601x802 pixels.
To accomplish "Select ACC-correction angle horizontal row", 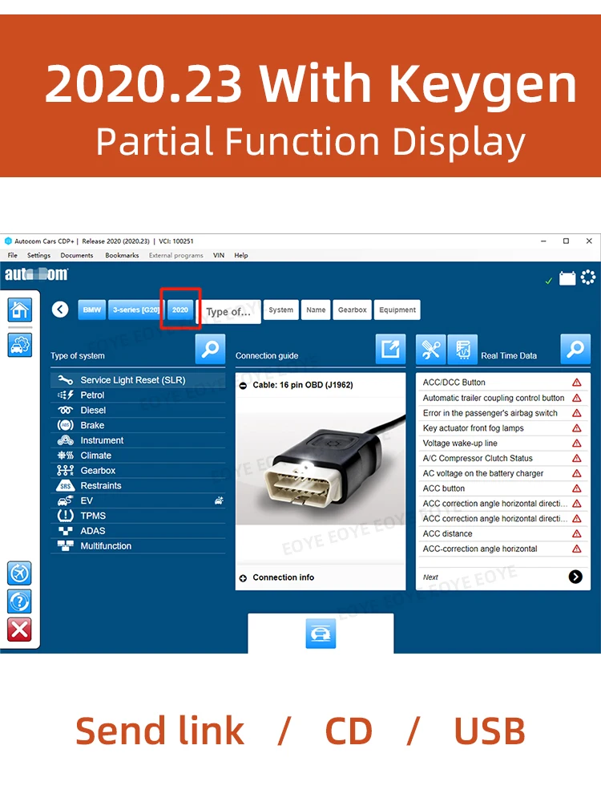I will coord(503,549).
